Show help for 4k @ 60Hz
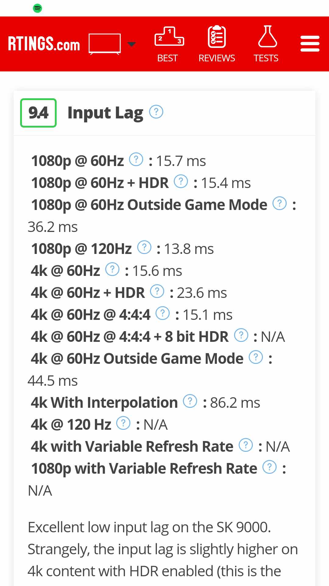 [112, 269]
